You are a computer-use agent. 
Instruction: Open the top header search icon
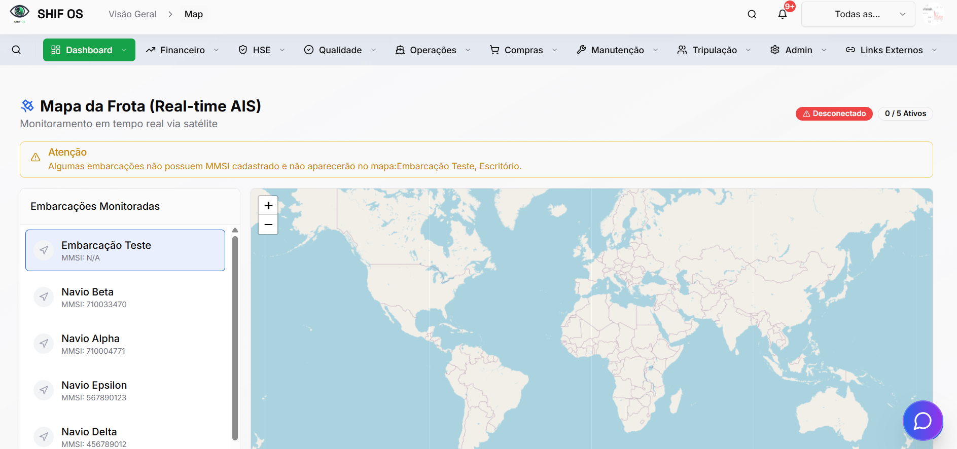[x=752, y=14]
